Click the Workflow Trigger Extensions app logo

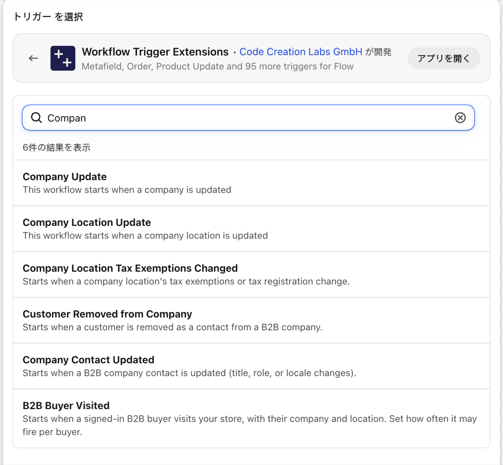63,58
